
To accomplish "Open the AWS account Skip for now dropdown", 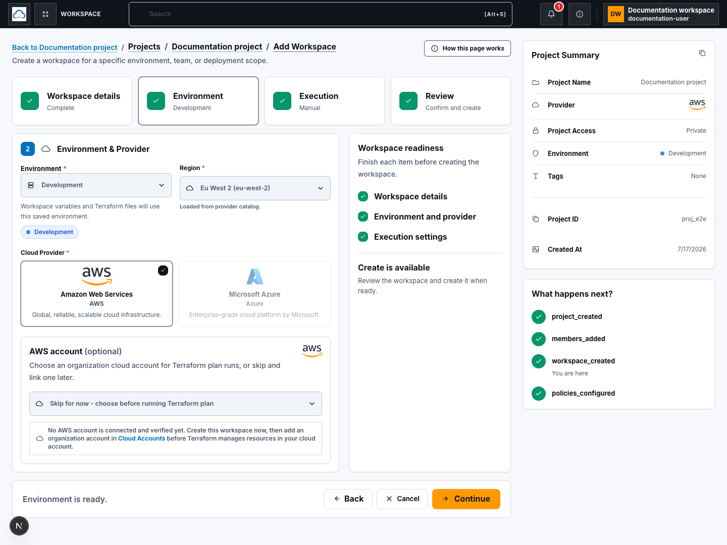I will [x=176, y=404].
